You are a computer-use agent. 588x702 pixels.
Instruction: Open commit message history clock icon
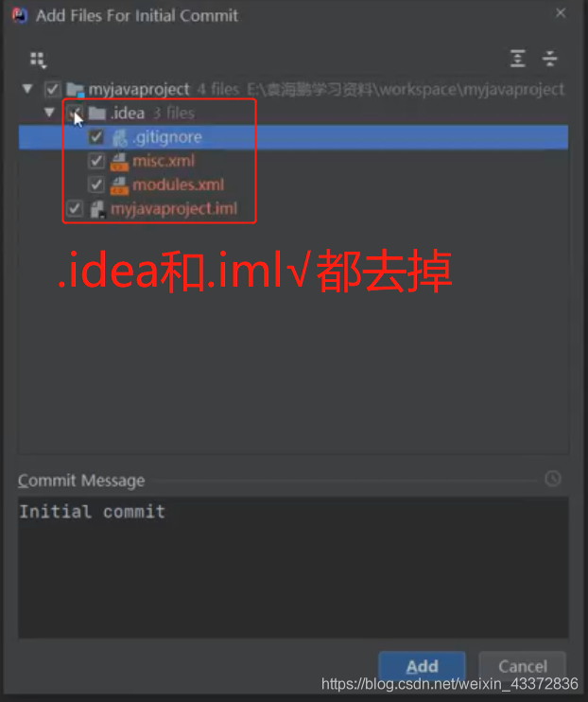click(553, 479)
